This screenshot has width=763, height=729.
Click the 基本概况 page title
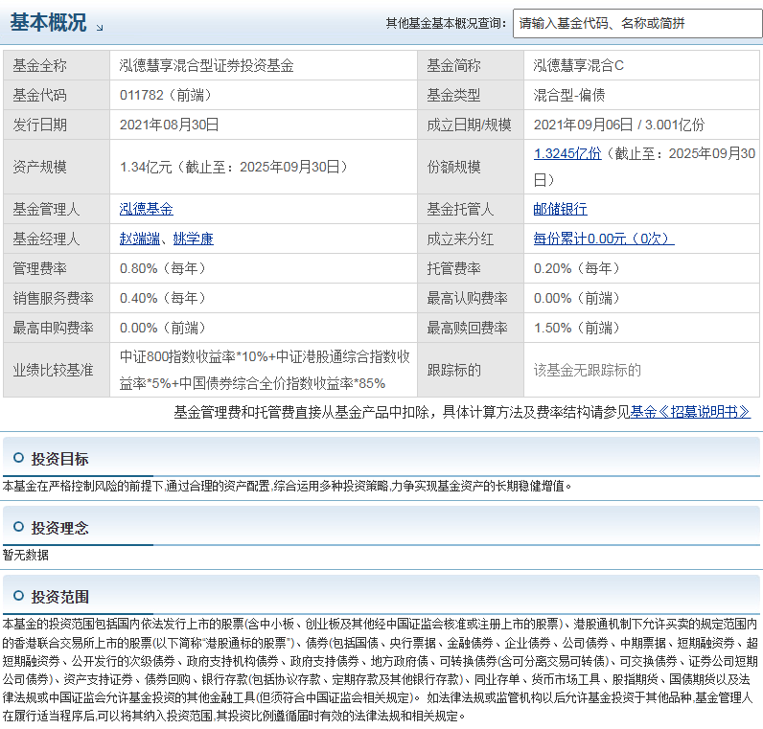(48, 23)
